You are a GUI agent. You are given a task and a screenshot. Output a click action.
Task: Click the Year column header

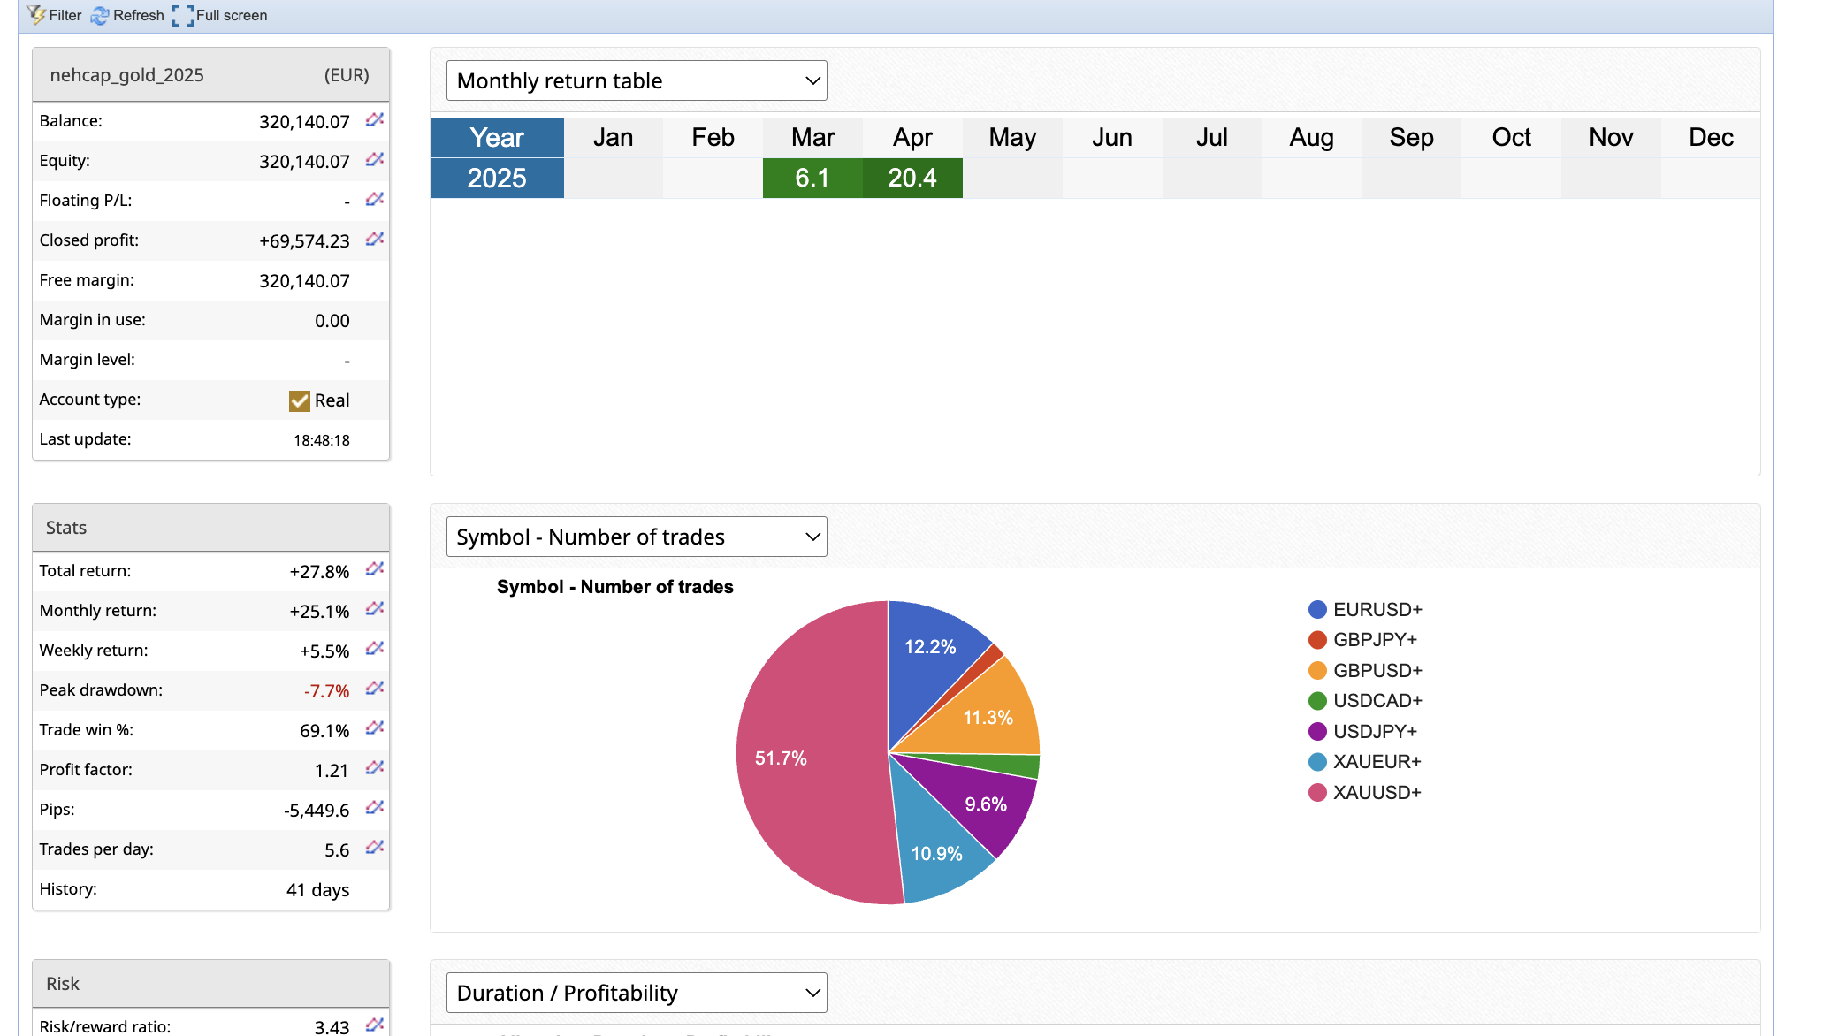point(497,137)
